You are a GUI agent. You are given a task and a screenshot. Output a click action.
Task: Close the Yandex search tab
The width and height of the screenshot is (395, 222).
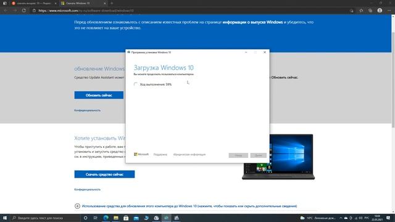[56, 3]
